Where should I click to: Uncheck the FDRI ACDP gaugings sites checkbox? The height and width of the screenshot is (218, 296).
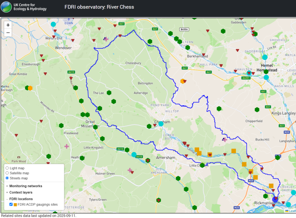coord(11,204)
